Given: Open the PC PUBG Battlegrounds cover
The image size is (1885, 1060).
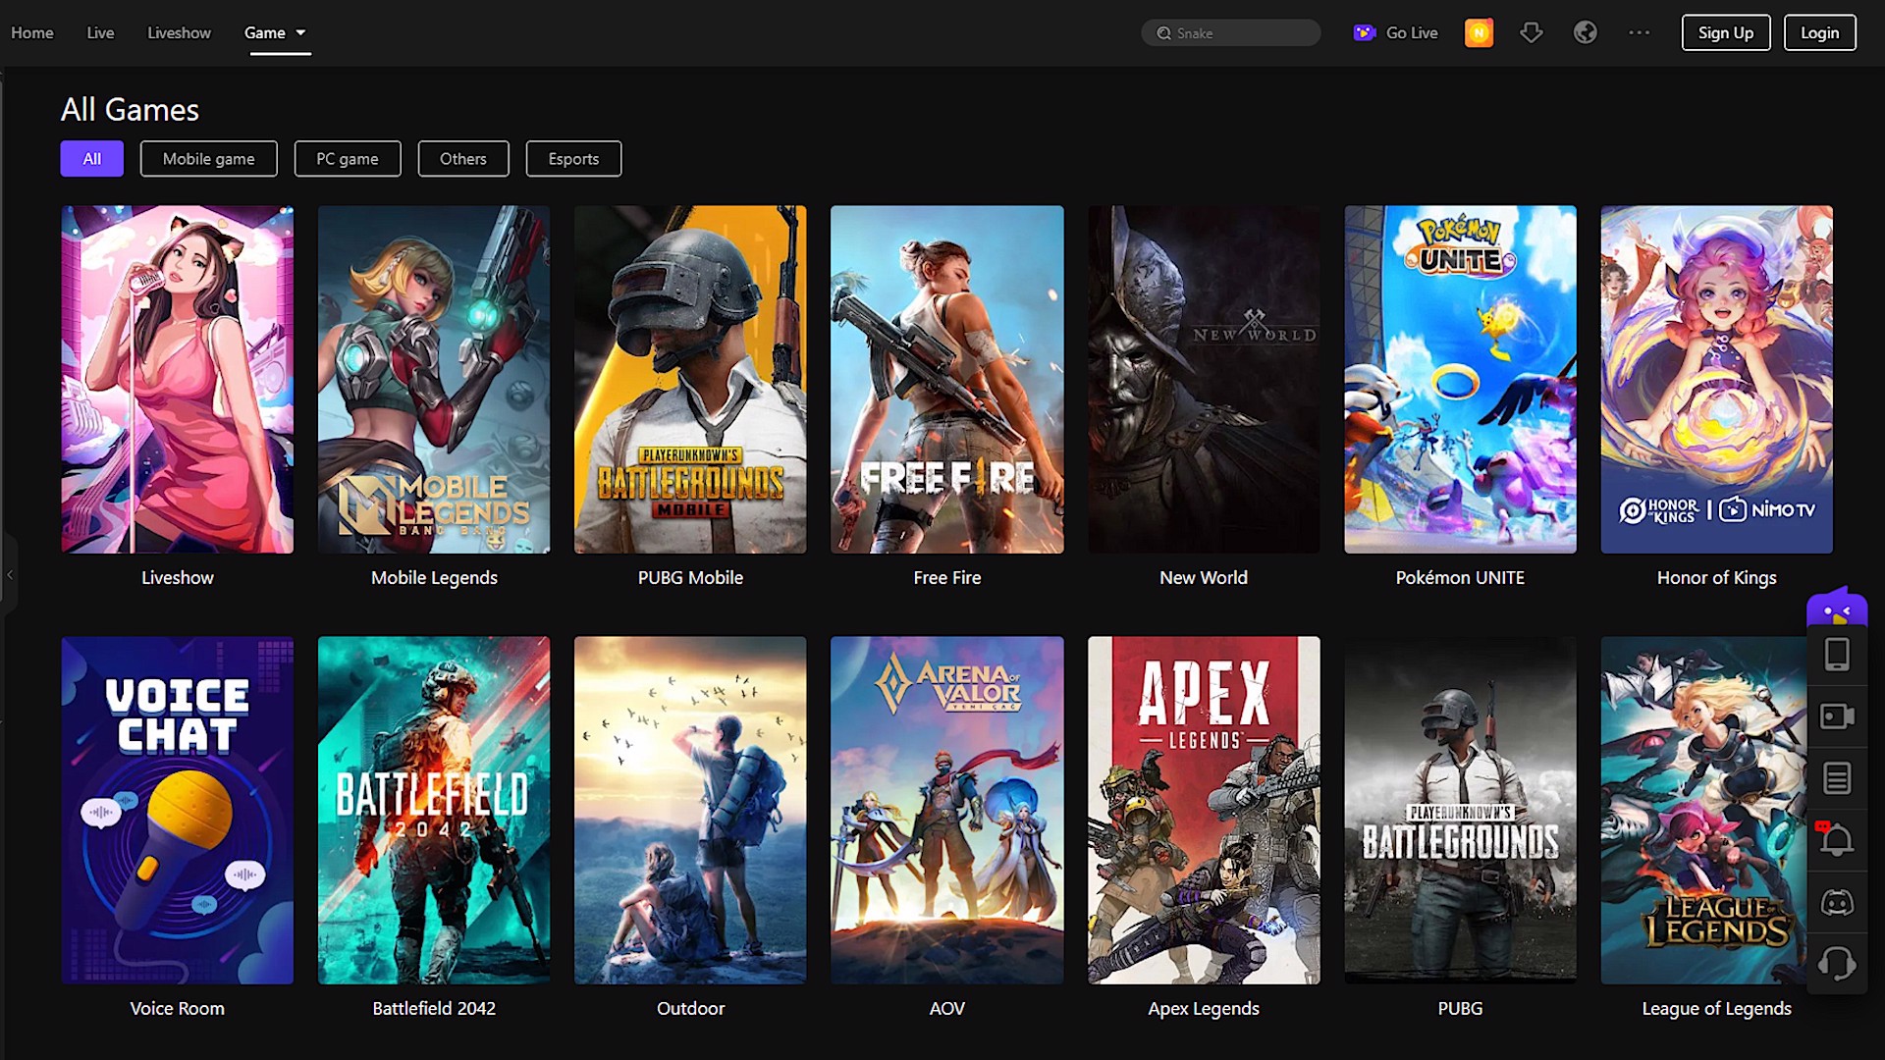Looking at the screenshot, I should point(1460,810).
